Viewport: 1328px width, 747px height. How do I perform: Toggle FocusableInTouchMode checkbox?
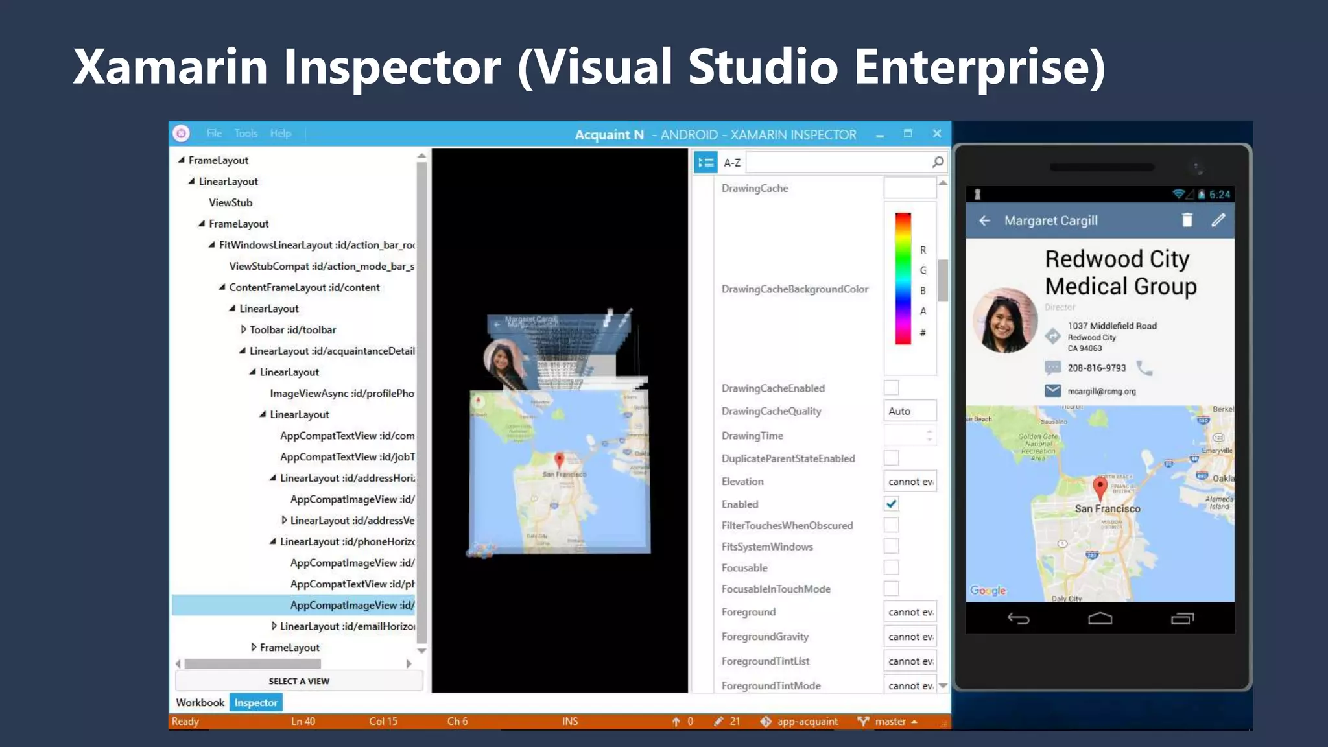(892, 589)
